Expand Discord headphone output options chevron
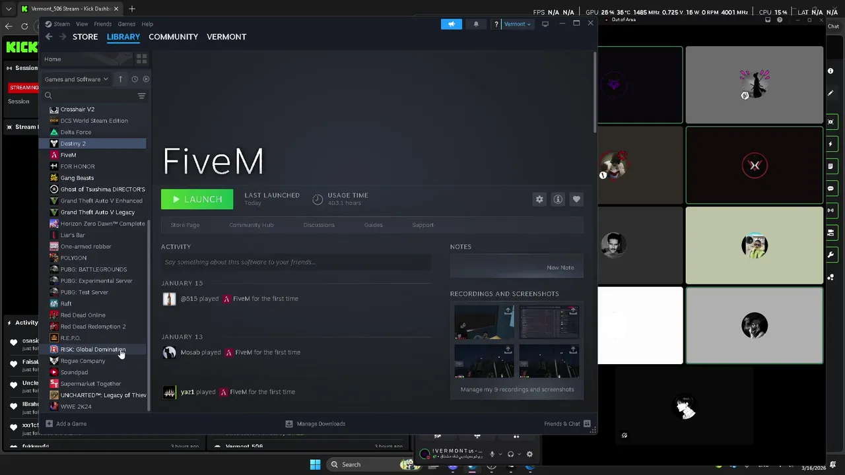Image resolution: width=845 pixels, height=475 pixels. (x=518, y=454)
